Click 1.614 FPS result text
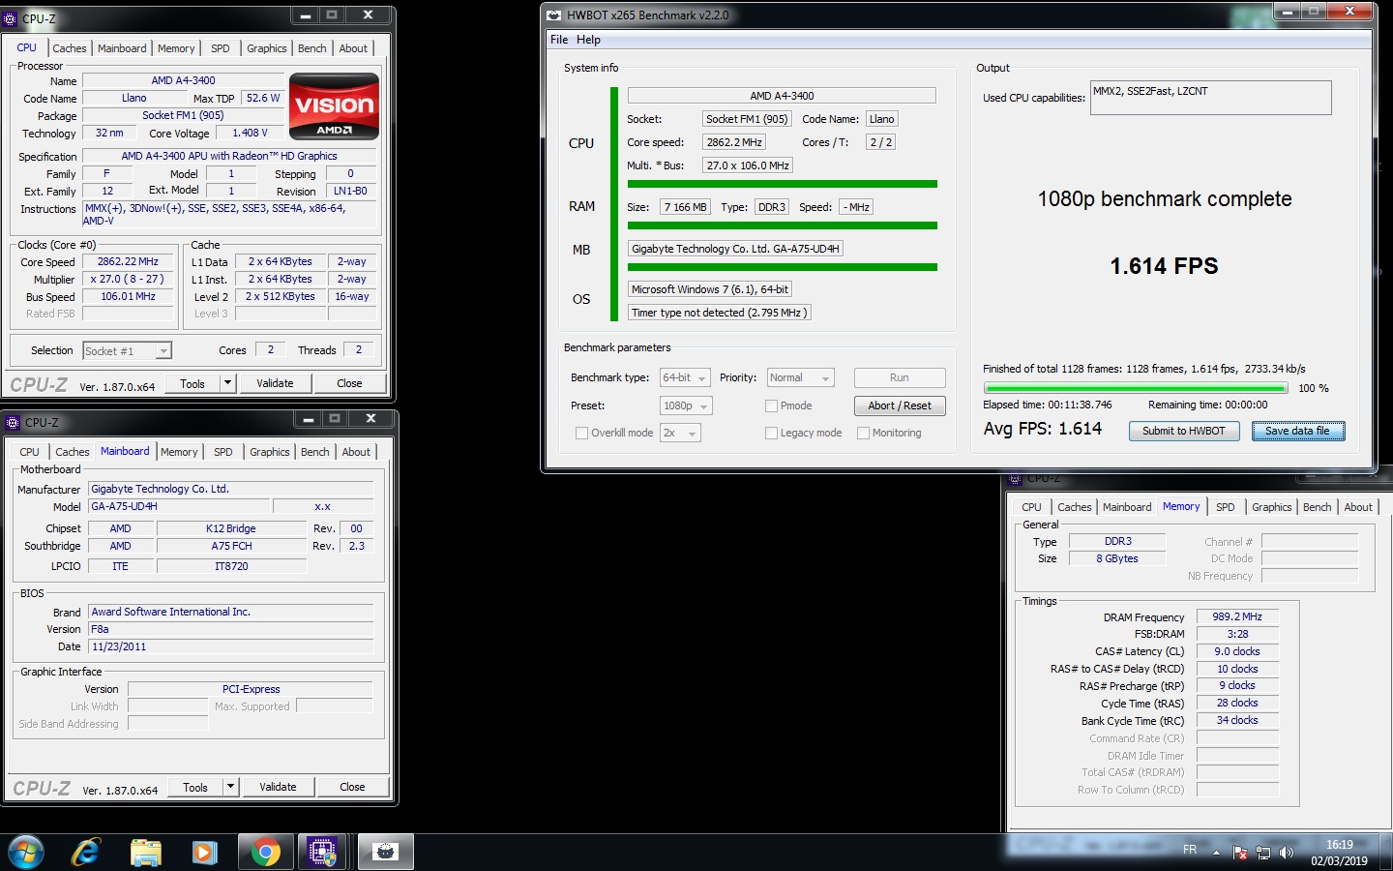1393x871 pixels. [1164, 266]
